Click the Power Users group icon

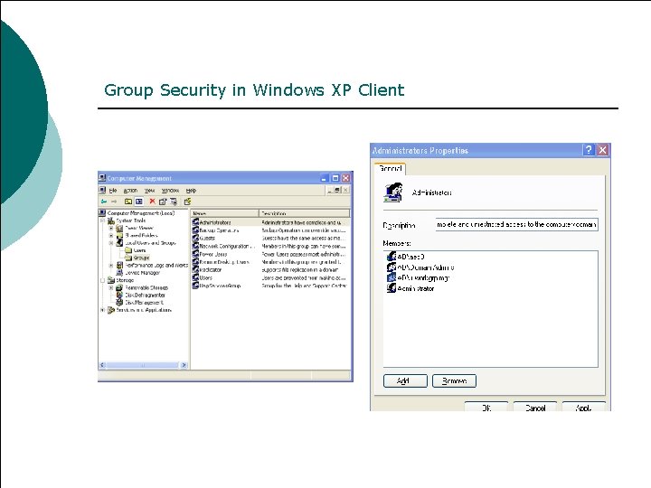[195, 254]
